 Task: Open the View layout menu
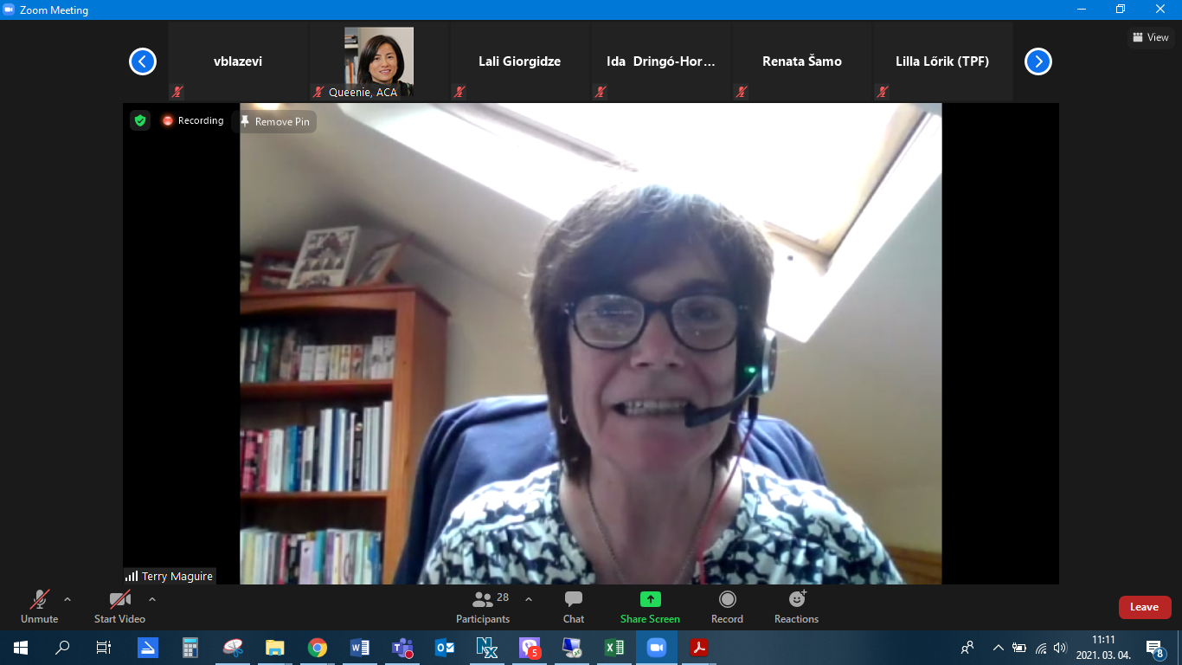1151,37
